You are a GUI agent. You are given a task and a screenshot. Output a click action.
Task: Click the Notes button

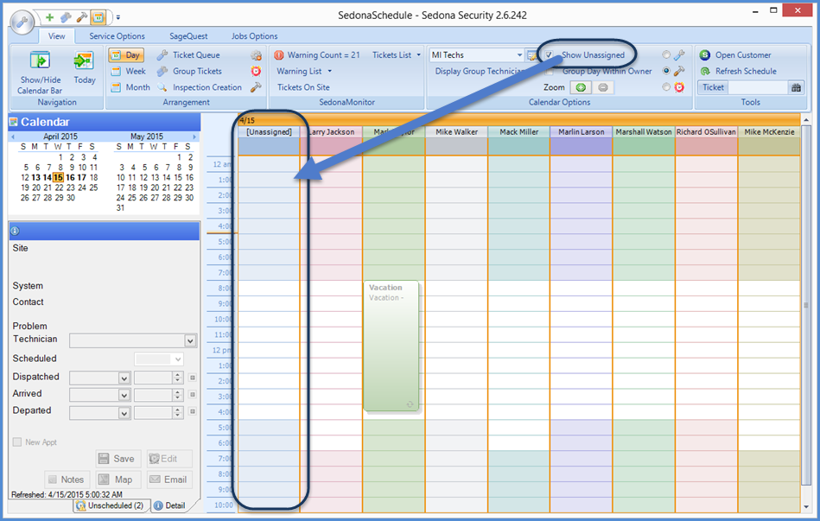pos(67,480)
